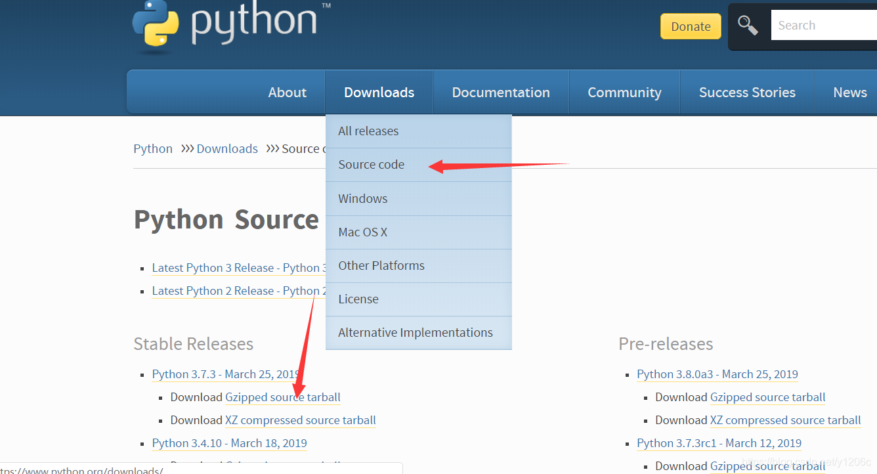Open Latest Python 3 Release link
This screenshot has width=877, height=474.
click(x=239, y=268)
